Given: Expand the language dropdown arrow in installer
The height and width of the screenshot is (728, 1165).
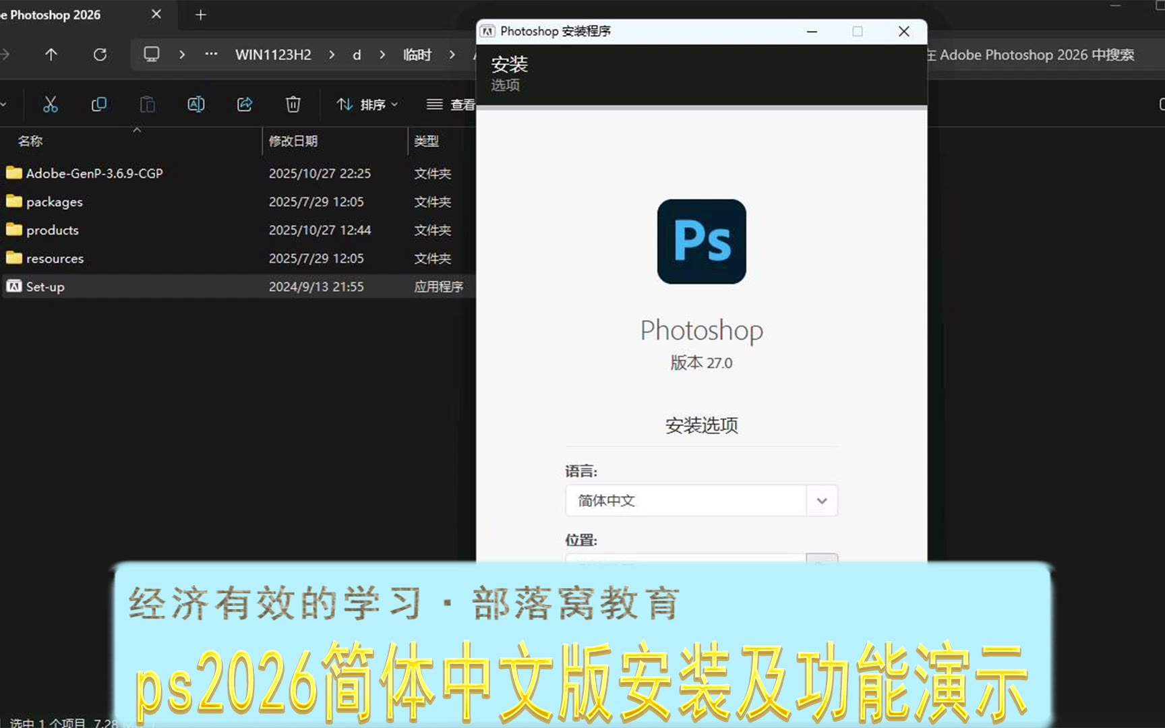Looking at the screenshot, I should point(822,501).
